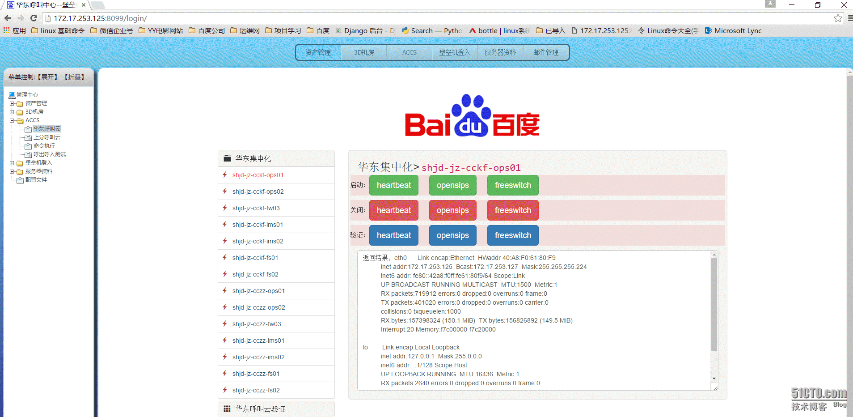Select the 堡垒机登入 top tab

(455, 52)
